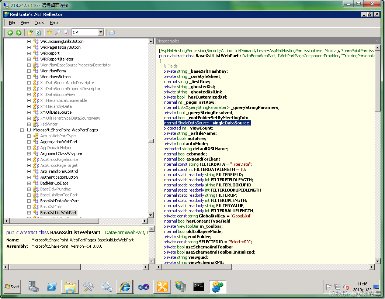The height and width of the screenshot is (299, 385).
Task: Open the Command Prompt taskbar icon
Action: tap(199, 287)
